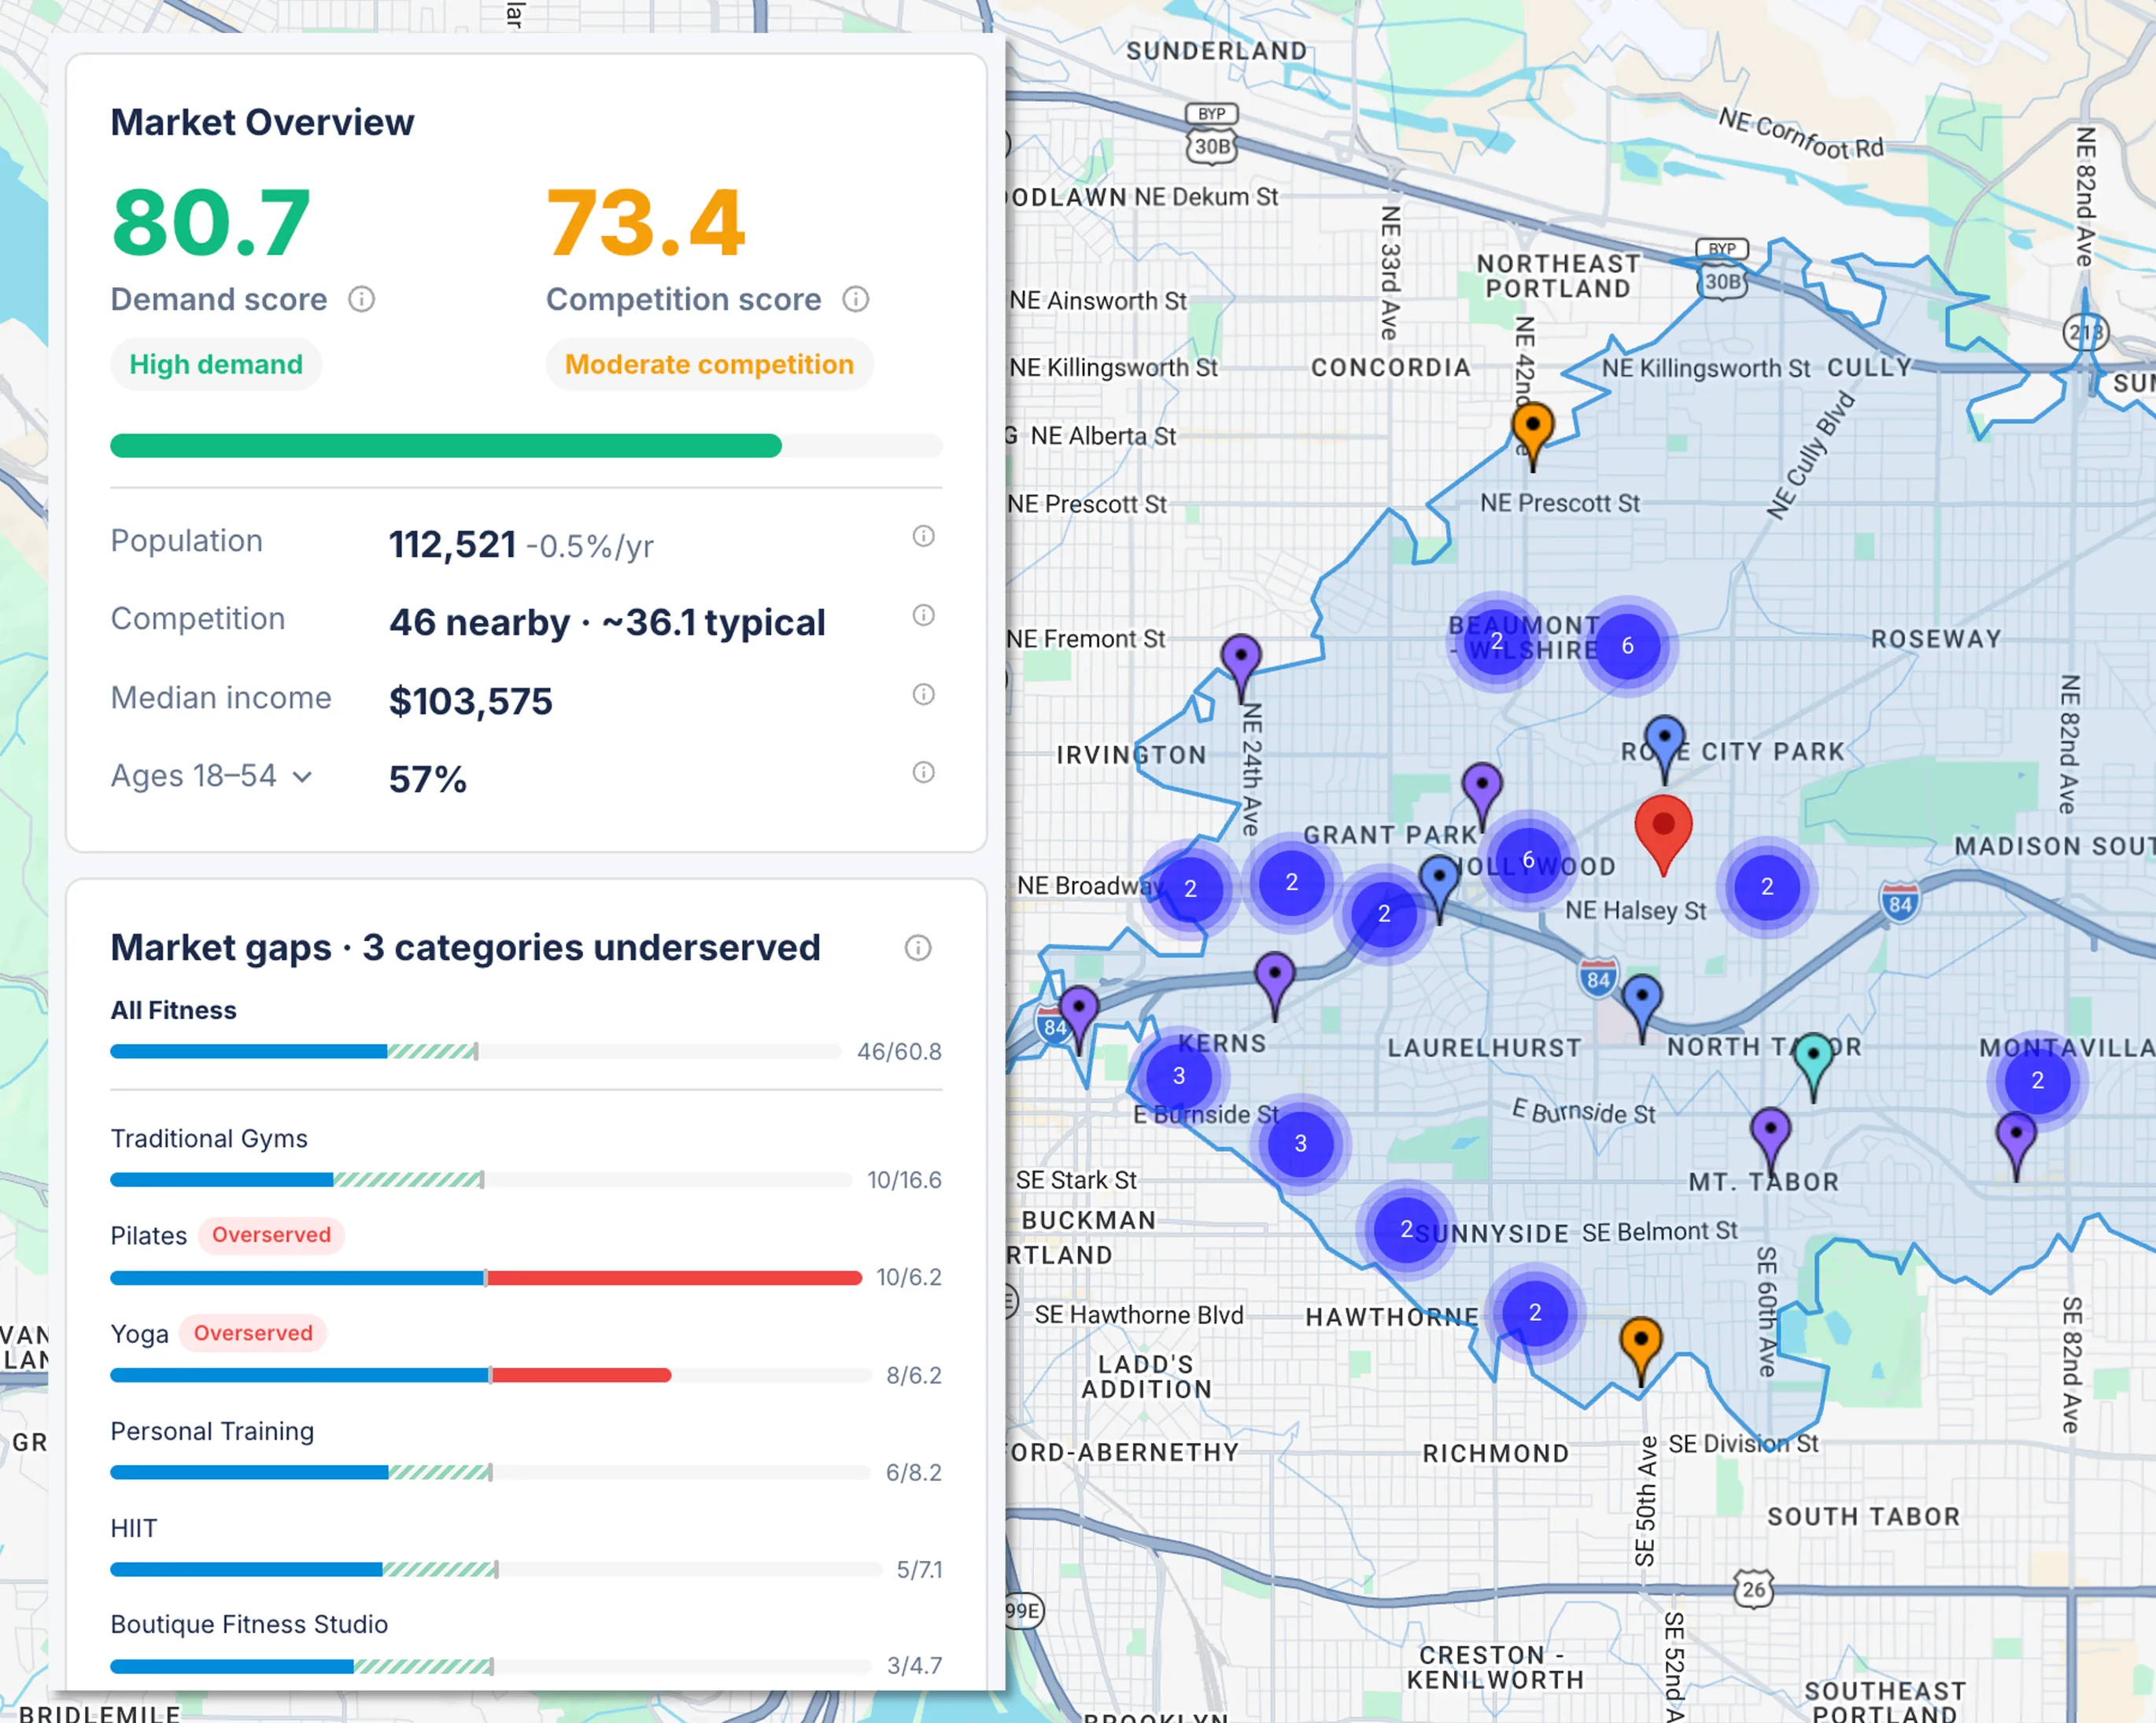Click the Yoga gap bar

click(x=490, y=1375)
